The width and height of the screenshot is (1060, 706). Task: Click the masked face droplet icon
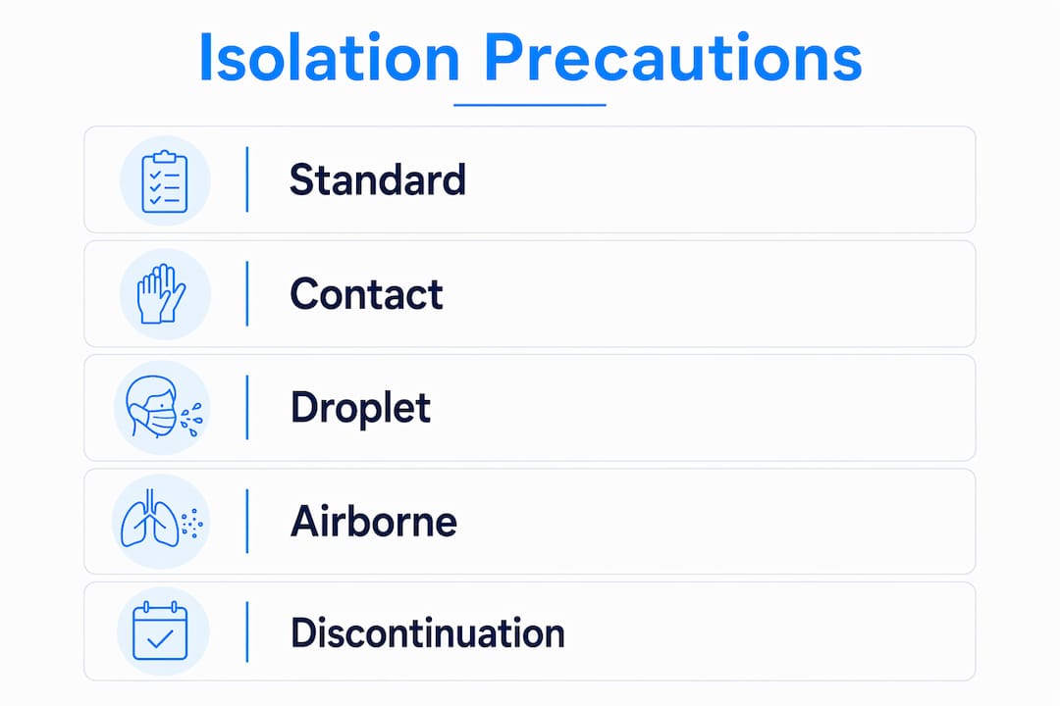coord(162,407)
